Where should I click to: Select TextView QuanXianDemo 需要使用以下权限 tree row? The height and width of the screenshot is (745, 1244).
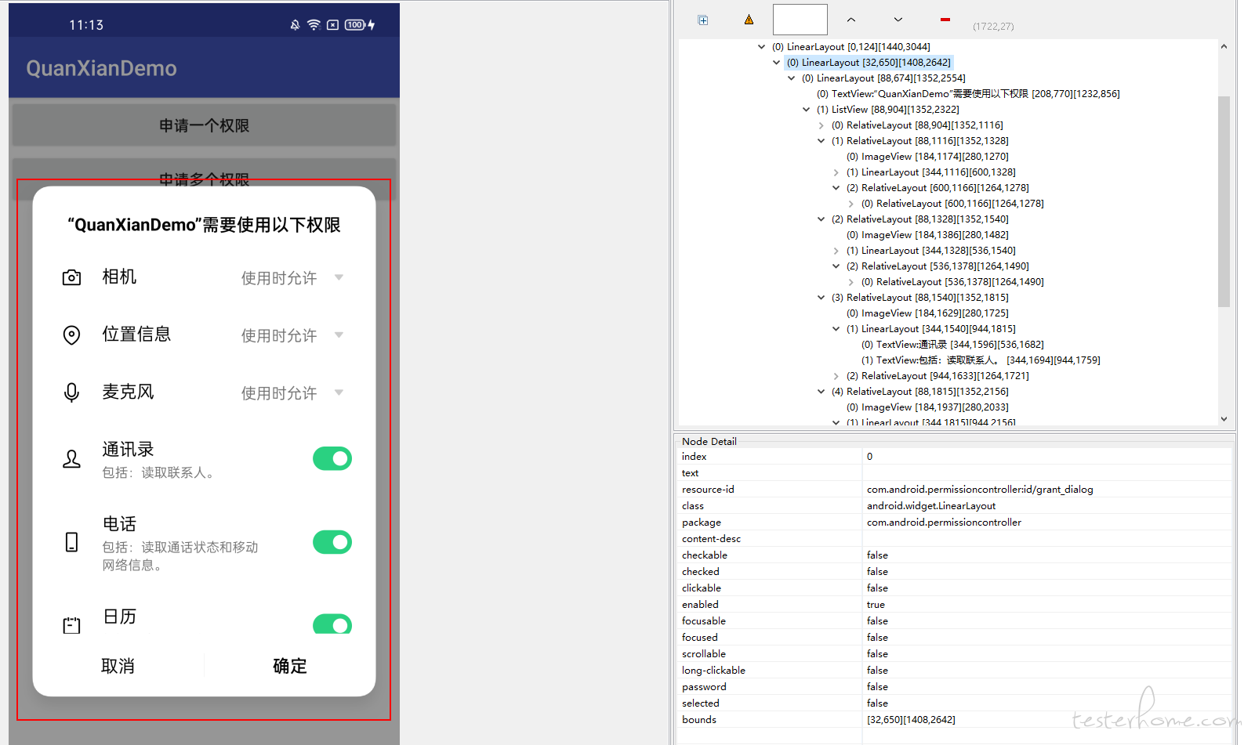click(x=968, y=94)
